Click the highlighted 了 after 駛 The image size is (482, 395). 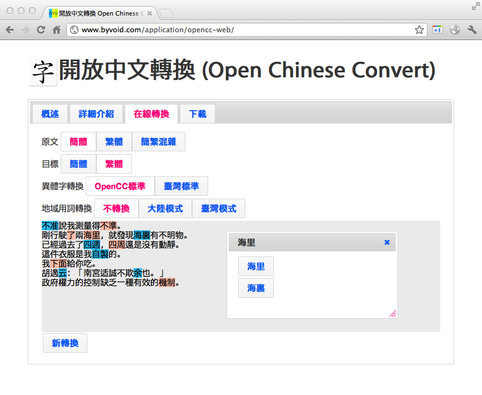[71, 235]
